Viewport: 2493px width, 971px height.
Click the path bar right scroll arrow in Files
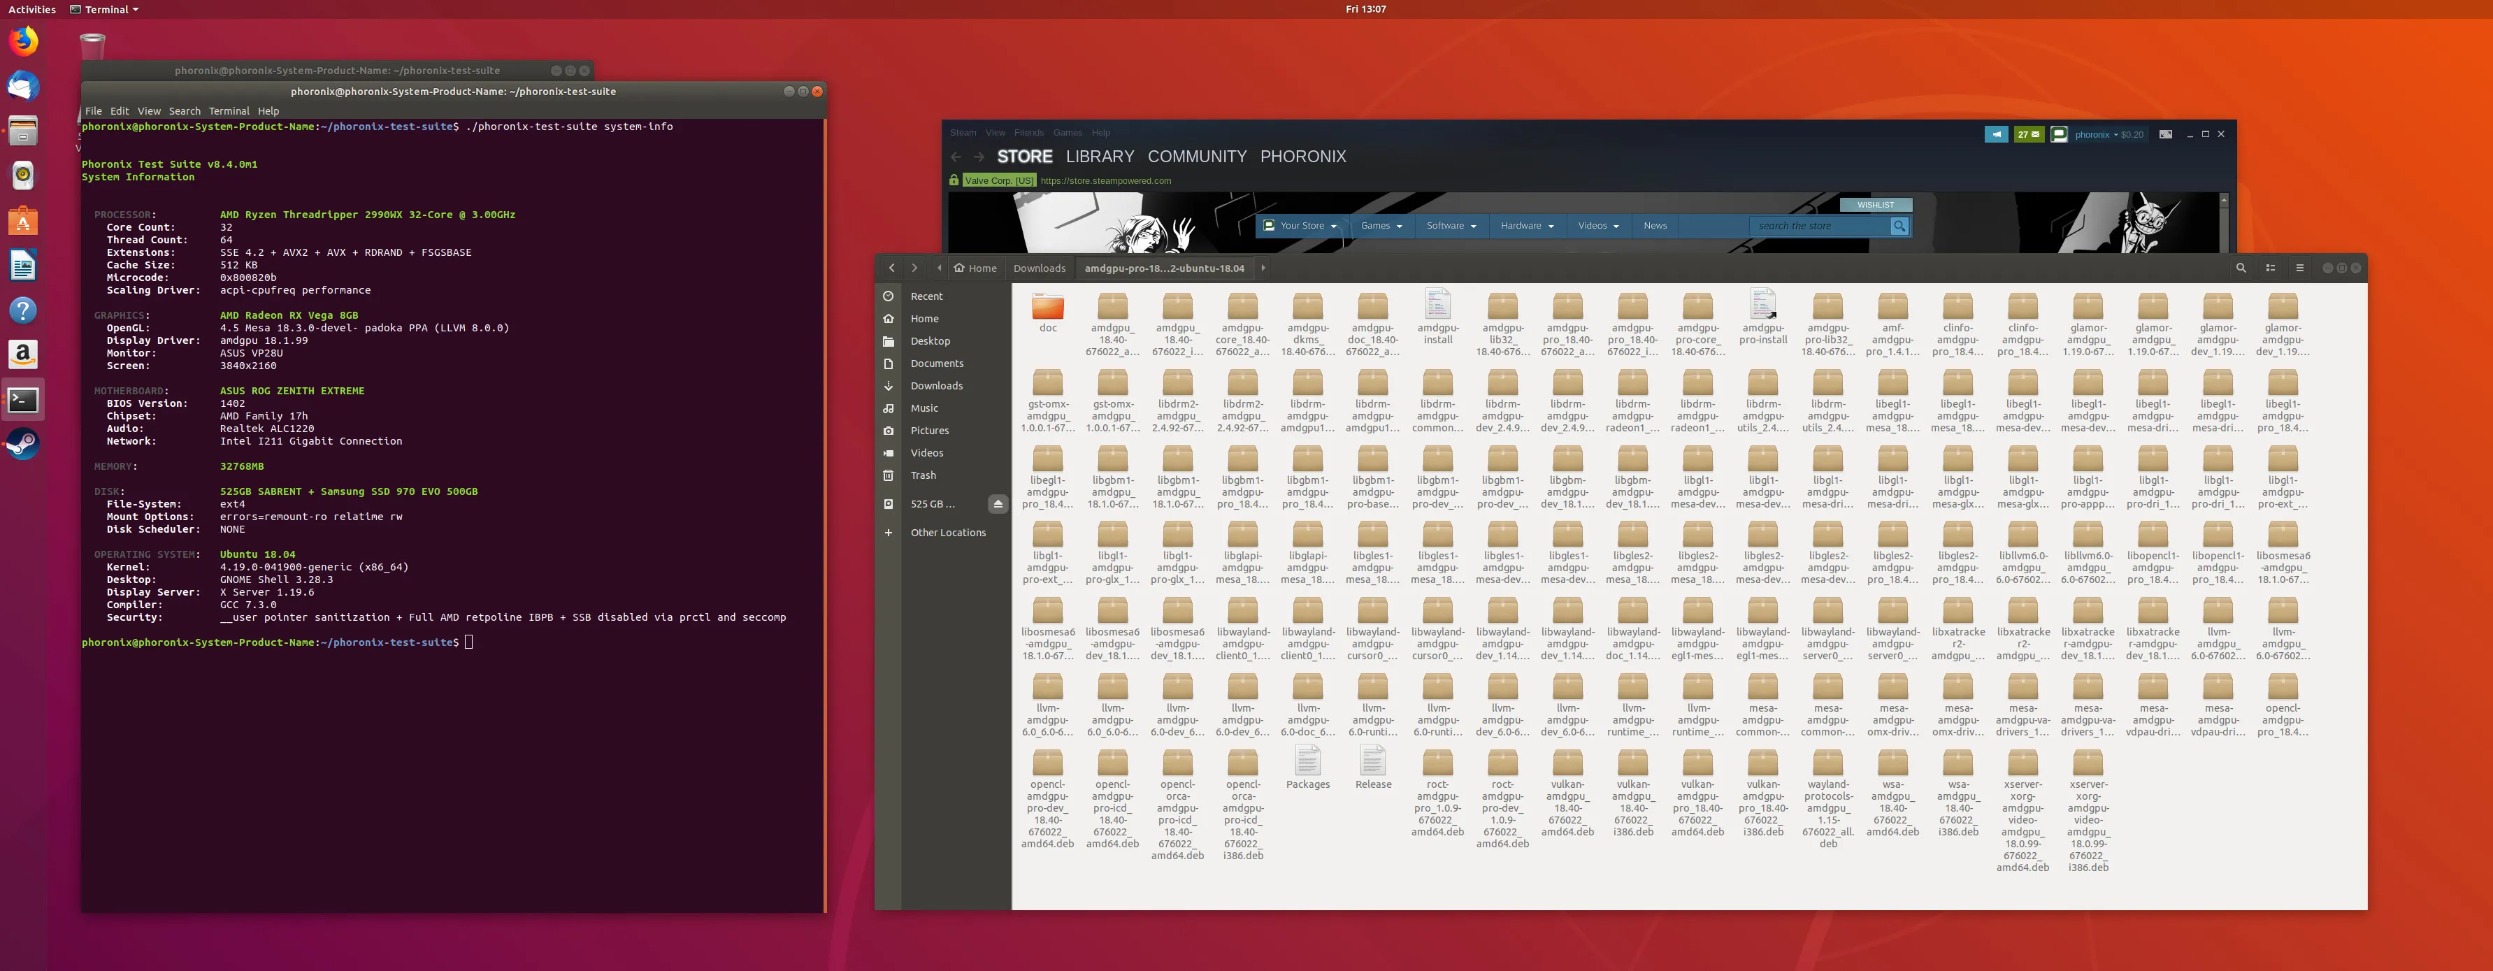pyautogui.click(x=1262, y=268)
